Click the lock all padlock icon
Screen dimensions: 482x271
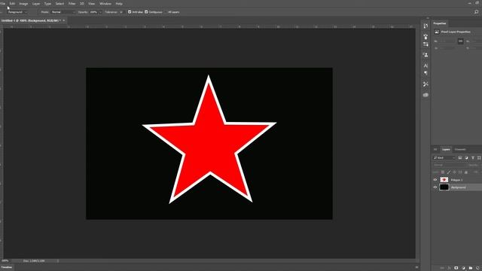click(x=466, y=172)
